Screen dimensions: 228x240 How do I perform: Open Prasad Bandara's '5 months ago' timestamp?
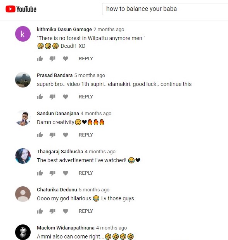90,75
